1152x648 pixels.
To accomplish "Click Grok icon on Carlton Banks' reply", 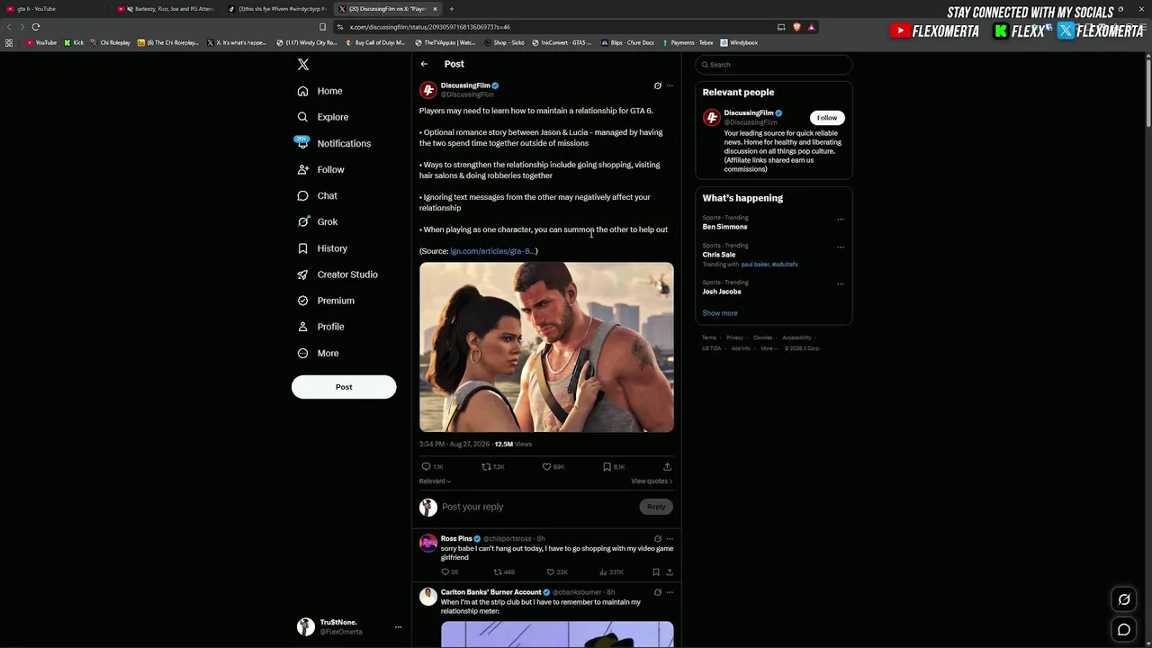I will [x=657, y=592].
